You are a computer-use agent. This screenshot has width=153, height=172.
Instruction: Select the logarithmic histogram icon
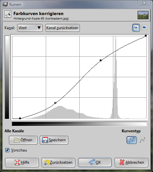144,28
